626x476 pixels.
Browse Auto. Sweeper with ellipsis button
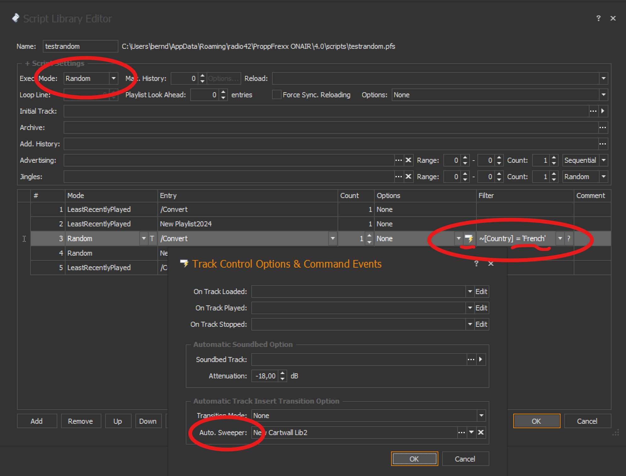(462, 433)
